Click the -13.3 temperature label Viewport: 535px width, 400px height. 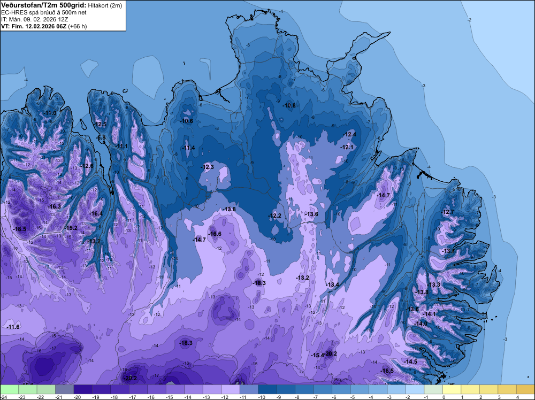pos(434,284)
